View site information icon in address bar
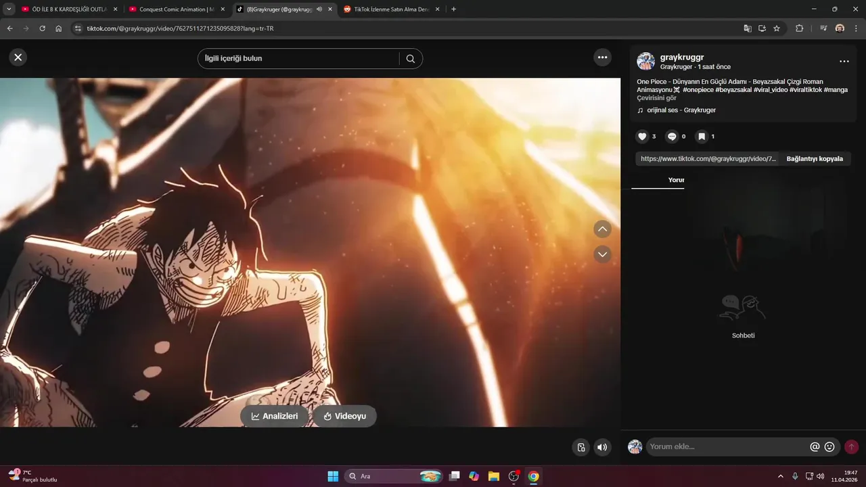Screen dimensions: 866x487 78,28
